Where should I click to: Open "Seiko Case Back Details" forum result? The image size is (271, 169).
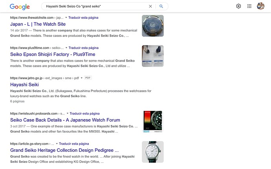coord(65,120)
